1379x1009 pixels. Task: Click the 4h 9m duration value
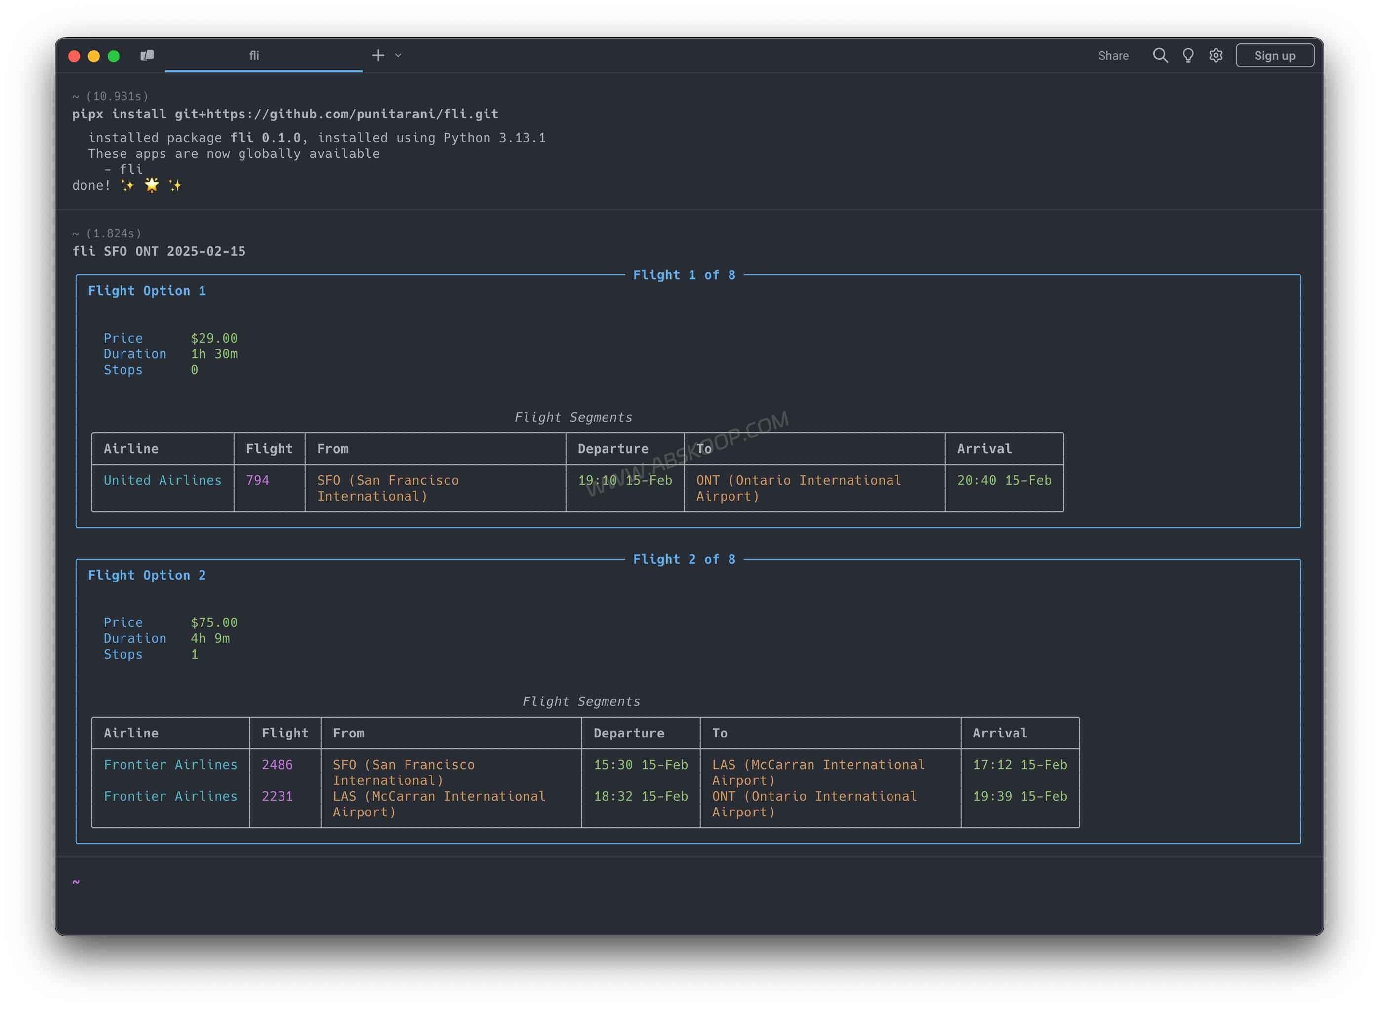(x=210, y=639)
